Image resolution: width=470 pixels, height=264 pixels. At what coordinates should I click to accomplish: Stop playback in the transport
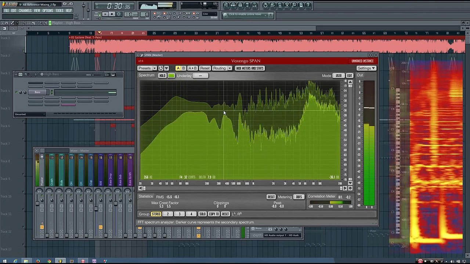point(112,14)
